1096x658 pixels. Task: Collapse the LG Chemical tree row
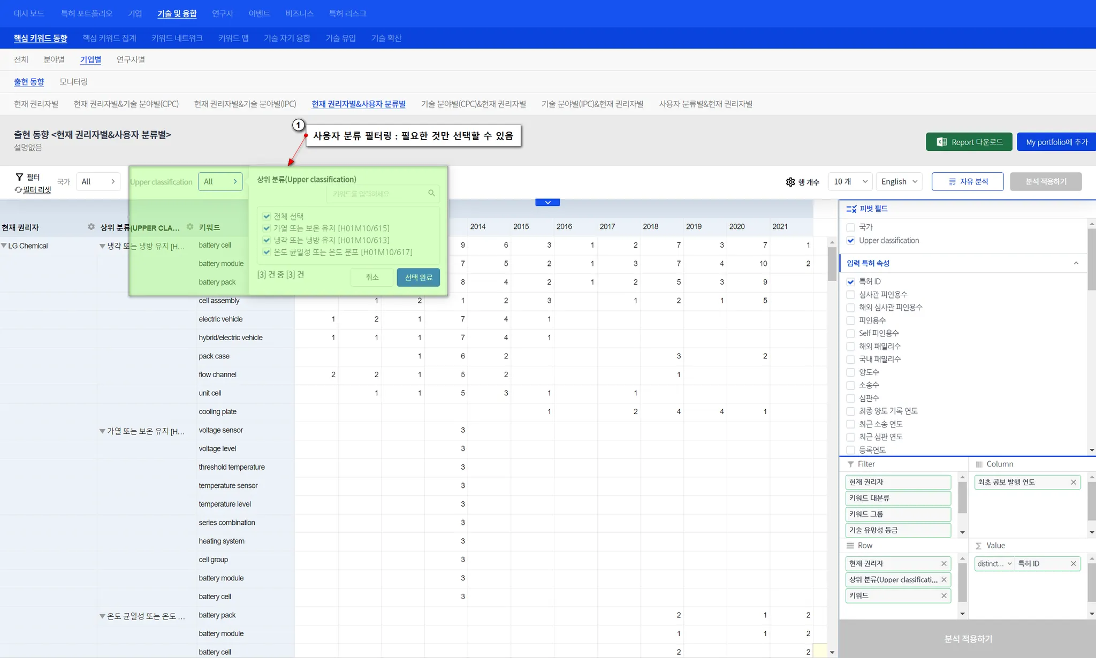click(x=4, y=246)
